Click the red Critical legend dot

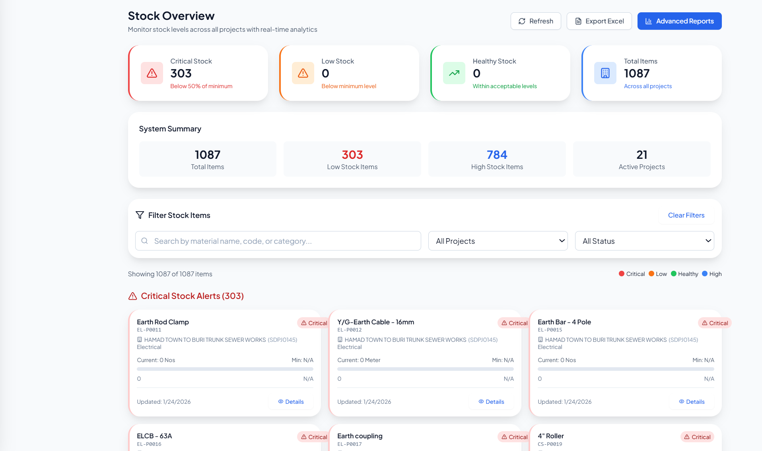(622, 274)
